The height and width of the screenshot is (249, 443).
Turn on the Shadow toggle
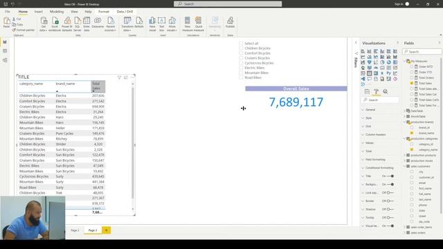tap(390, 209)
